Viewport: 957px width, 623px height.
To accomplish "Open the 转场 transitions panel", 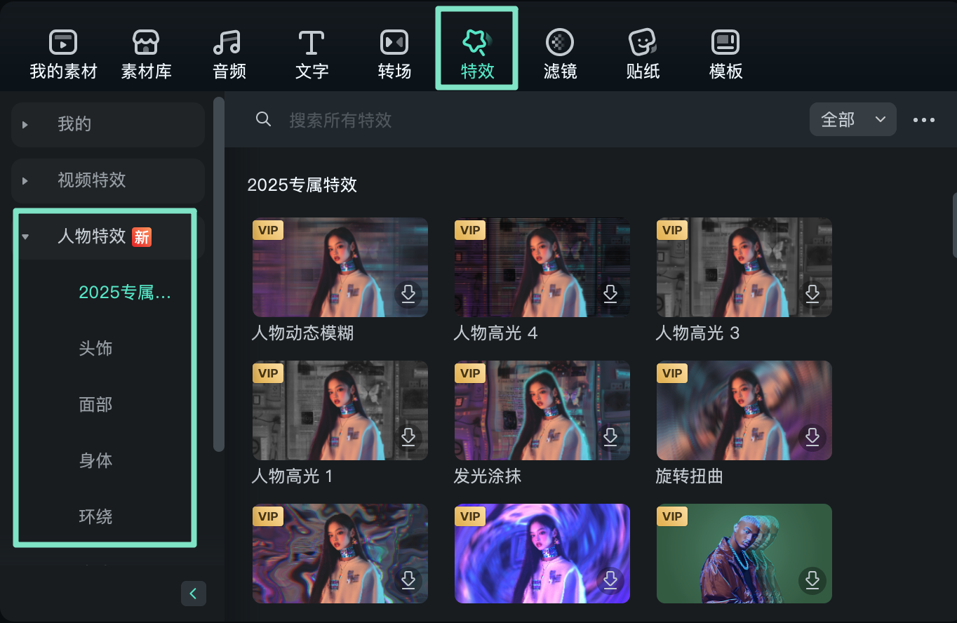I will (394, 53).
